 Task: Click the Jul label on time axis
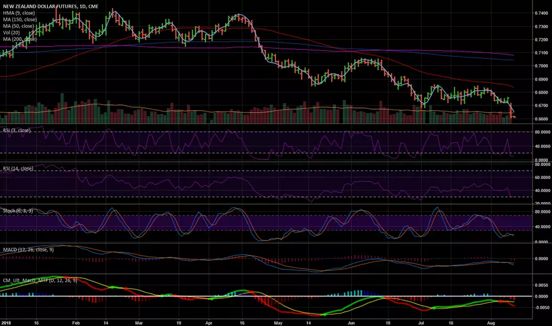pyautogui.click(x=421, y=323)
